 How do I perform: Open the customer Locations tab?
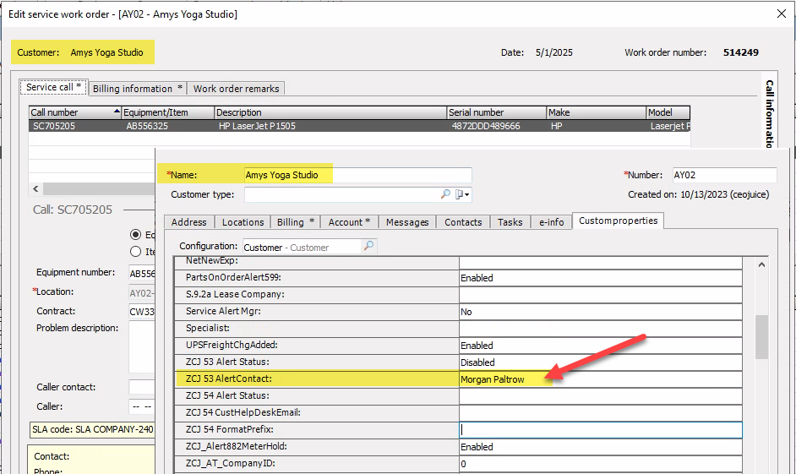(x=243, y=221)
